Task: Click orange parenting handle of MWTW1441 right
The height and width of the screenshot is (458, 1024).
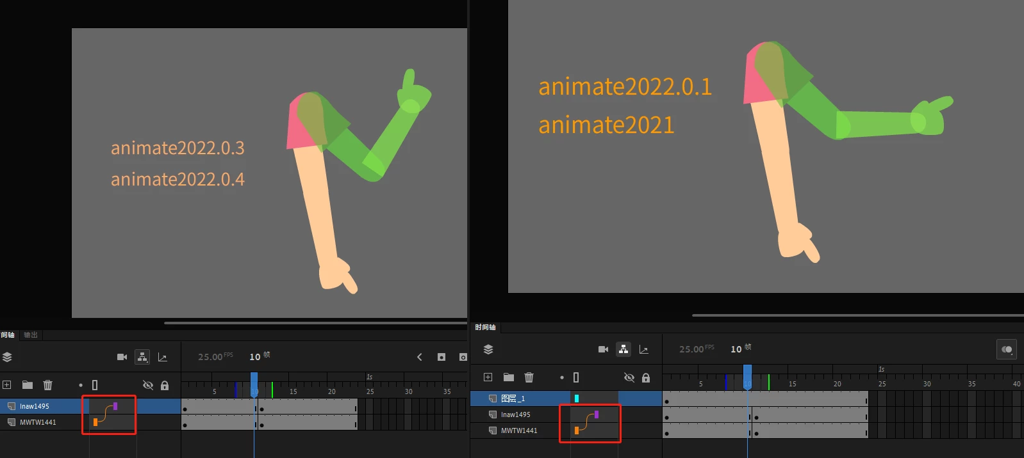Action: tap(577, 430)
